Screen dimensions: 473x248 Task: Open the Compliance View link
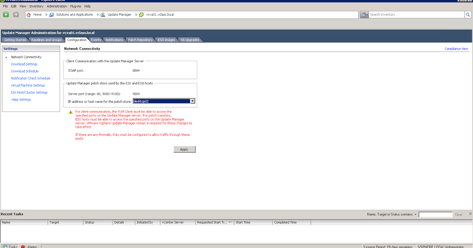click(x=456, y=49)
